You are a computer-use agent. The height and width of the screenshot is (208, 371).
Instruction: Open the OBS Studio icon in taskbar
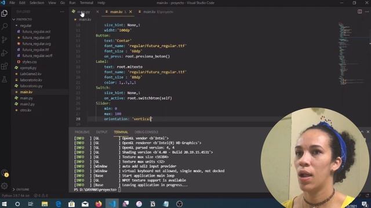pos(179,204)
